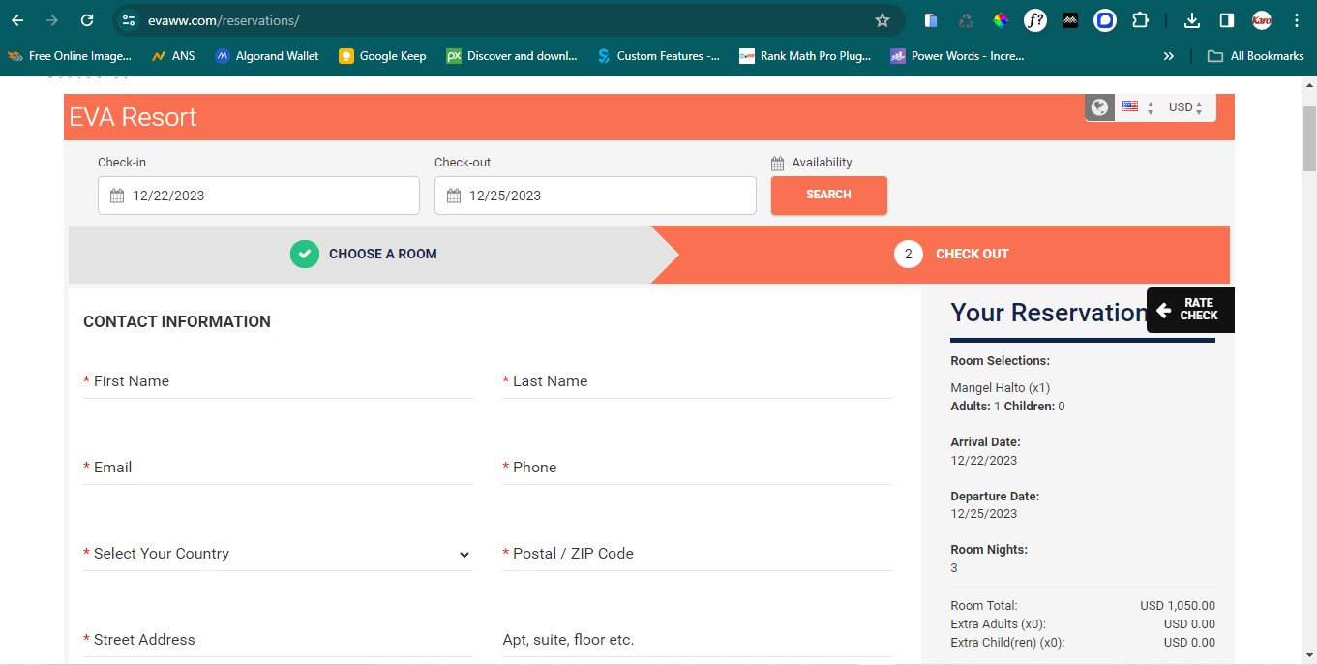Click the Karo extension icon
Image resolution: width=1317 pixels, height=665 pixels.
click(x=1261, y=19)
